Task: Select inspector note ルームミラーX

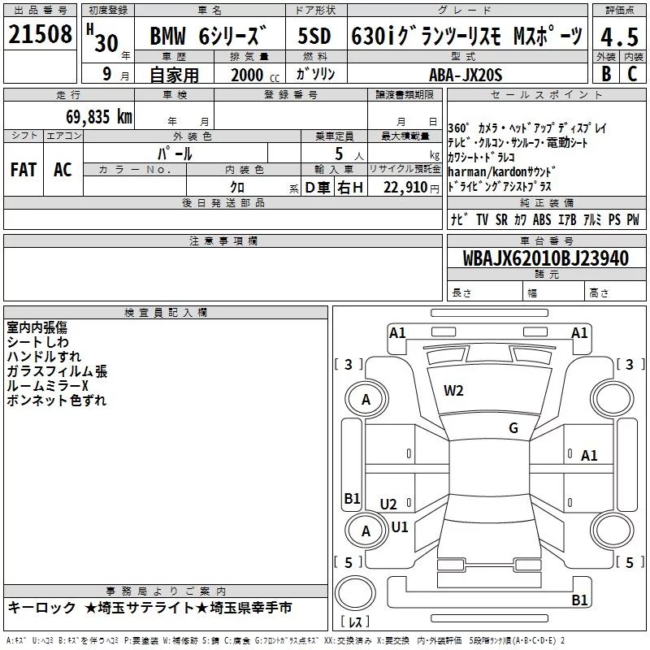Action: click(x=48, y=385)
